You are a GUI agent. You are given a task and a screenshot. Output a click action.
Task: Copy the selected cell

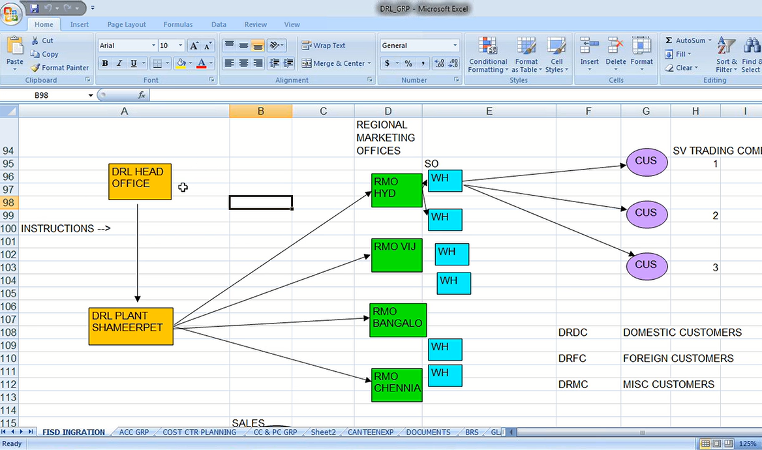(x=44, y=54)
